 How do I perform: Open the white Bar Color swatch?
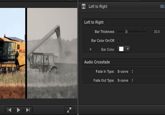pos(121,49)
